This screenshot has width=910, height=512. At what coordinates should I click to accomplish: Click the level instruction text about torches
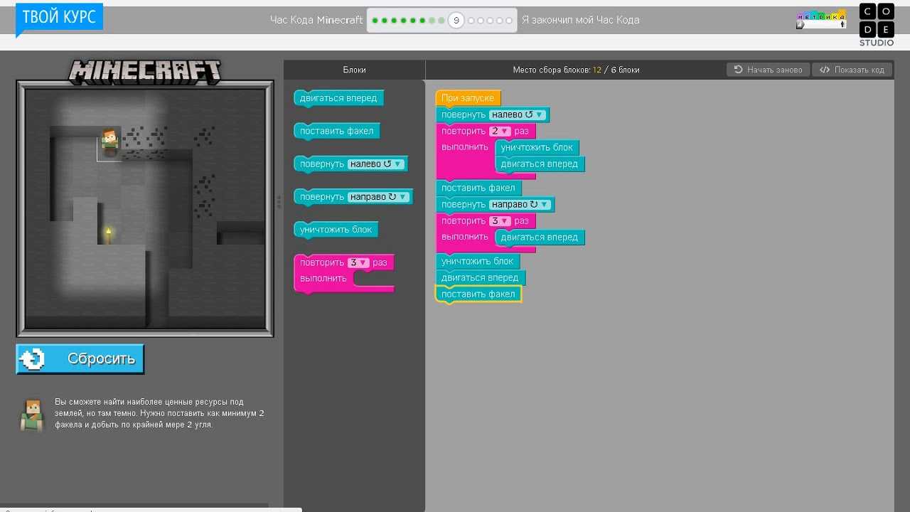pyautogui.click(x=159, y=413)
